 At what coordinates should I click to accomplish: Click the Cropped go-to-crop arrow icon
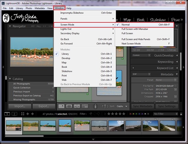click(x=175, y=97)
